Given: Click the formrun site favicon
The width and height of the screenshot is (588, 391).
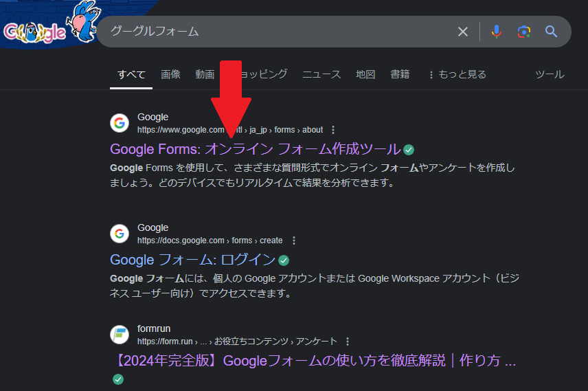Looking at the screenshot, I should [120, 335].
